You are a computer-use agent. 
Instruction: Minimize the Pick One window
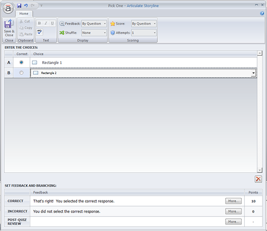[x=256, y=5]
